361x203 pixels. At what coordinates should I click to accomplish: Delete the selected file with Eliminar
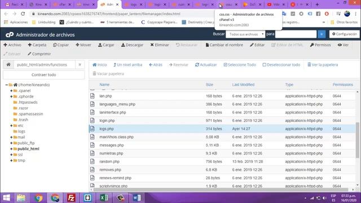160,45
